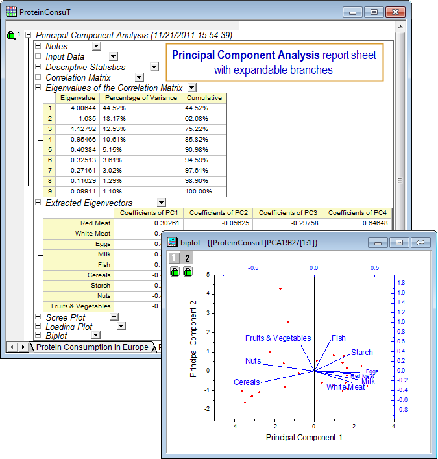
Task: Click the ProteinConsuT workbook title bar icon
Action: tap(12, 12)
